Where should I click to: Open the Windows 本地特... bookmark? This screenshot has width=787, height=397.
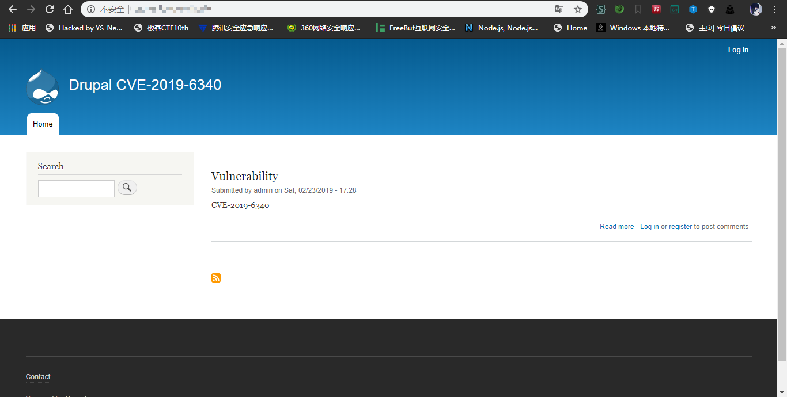coord(633,28)
